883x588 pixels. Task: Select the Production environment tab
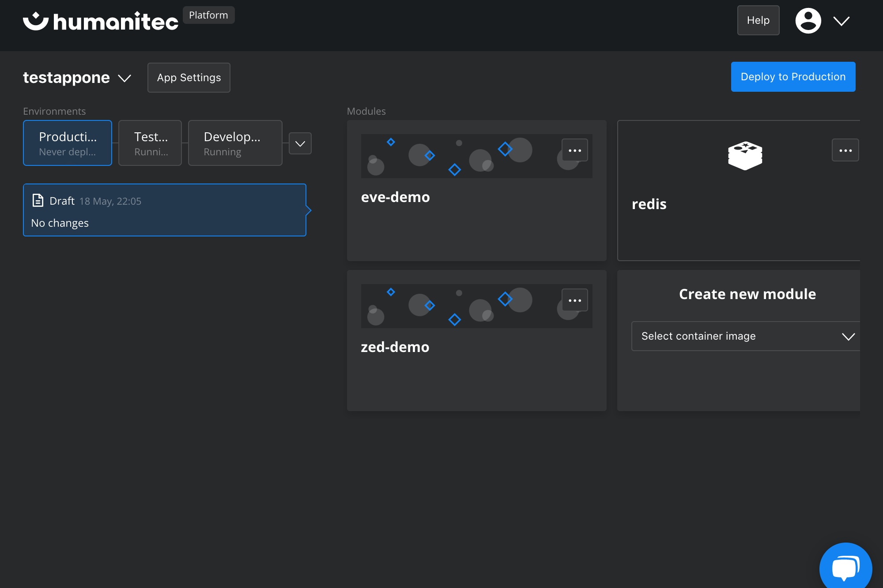(68, 143)
